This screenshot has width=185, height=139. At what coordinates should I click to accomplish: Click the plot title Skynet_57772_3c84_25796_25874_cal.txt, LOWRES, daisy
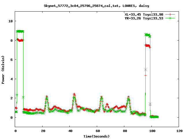click(x=96, y=6)
